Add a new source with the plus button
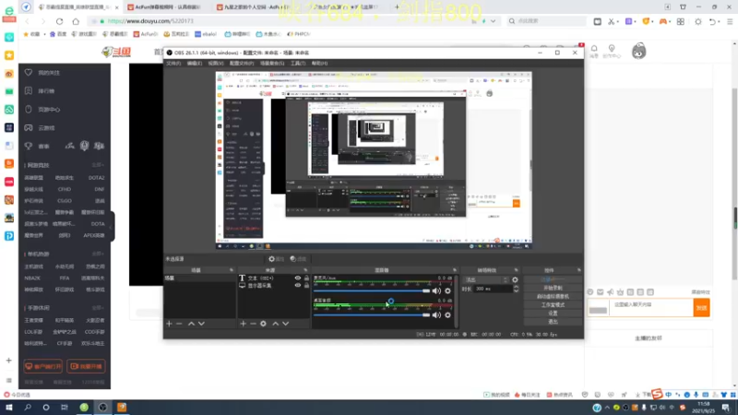 (x=243, y=324)
